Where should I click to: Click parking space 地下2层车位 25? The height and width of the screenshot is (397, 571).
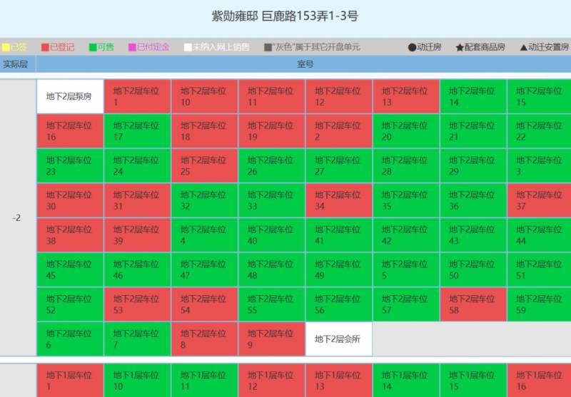click(204, 165)
